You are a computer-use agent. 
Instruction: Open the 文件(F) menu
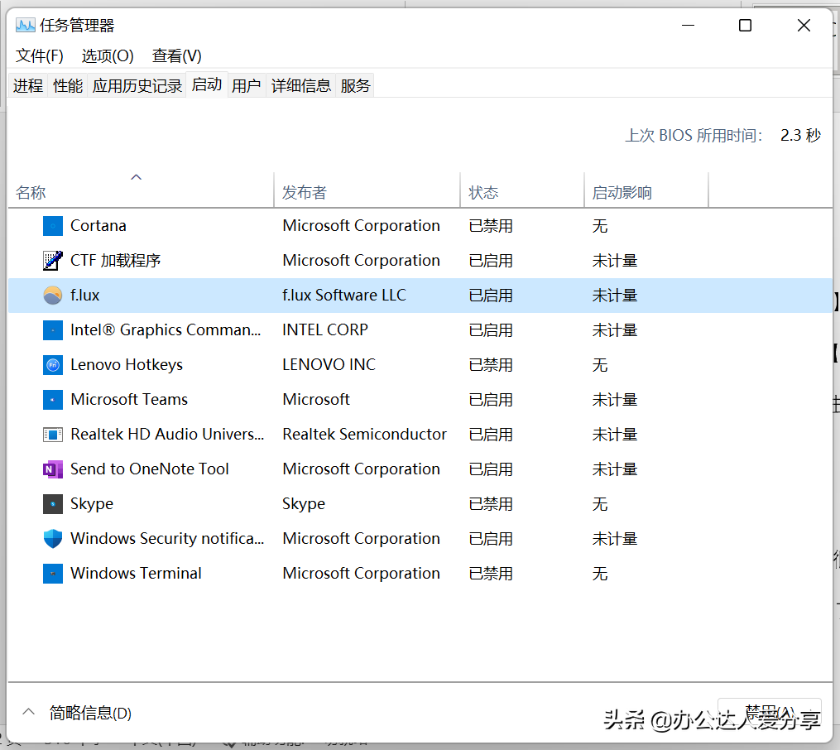click(x=40, y=55)
